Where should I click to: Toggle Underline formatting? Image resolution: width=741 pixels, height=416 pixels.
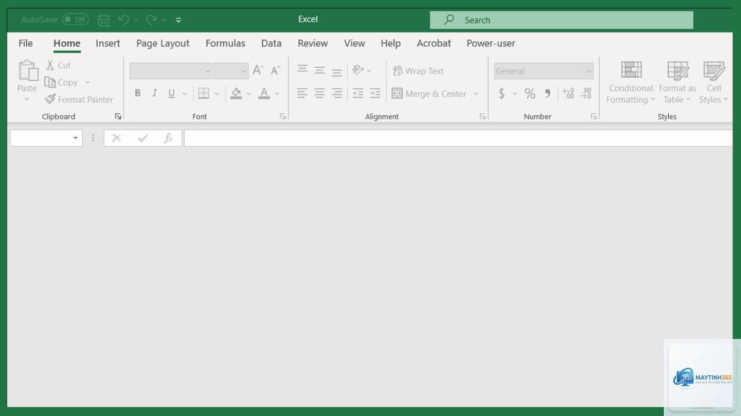171,93
